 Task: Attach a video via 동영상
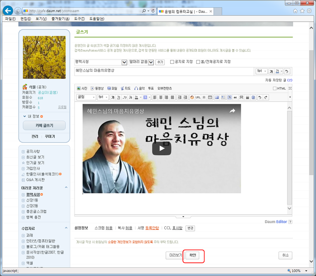[97, 88]
